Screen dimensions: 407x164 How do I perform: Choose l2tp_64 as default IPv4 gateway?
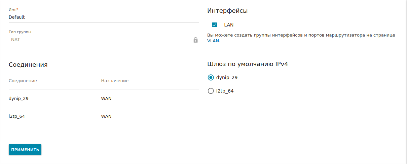[211, 91]
